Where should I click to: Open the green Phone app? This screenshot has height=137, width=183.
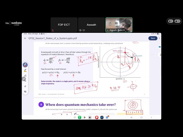(79, 117)
